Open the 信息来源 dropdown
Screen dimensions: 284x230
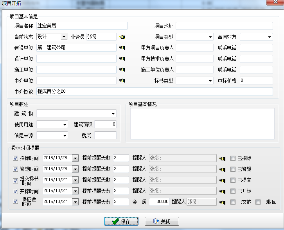(x=64, y=136)
